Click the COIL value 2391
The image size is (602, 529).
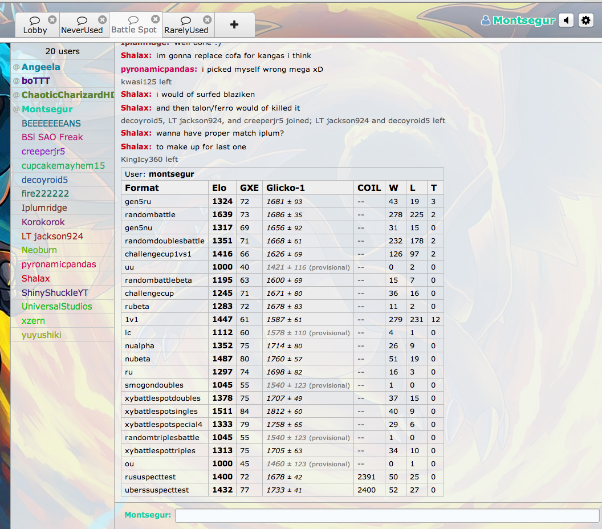click(366, 477)
